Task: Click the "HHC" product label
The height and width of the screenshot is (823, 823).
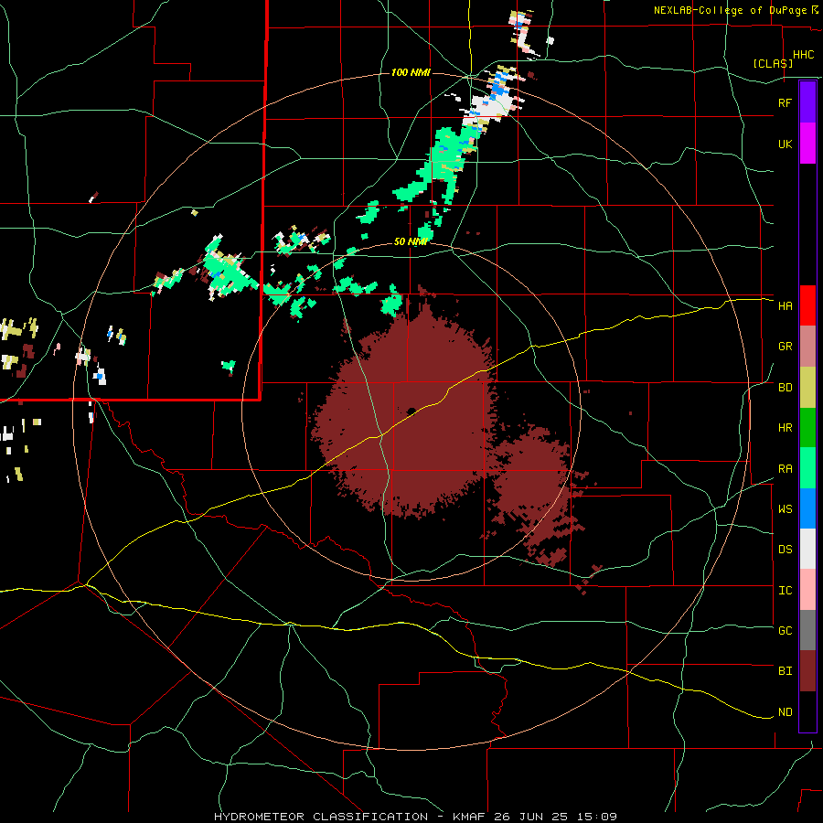Action: click(803, 55)
